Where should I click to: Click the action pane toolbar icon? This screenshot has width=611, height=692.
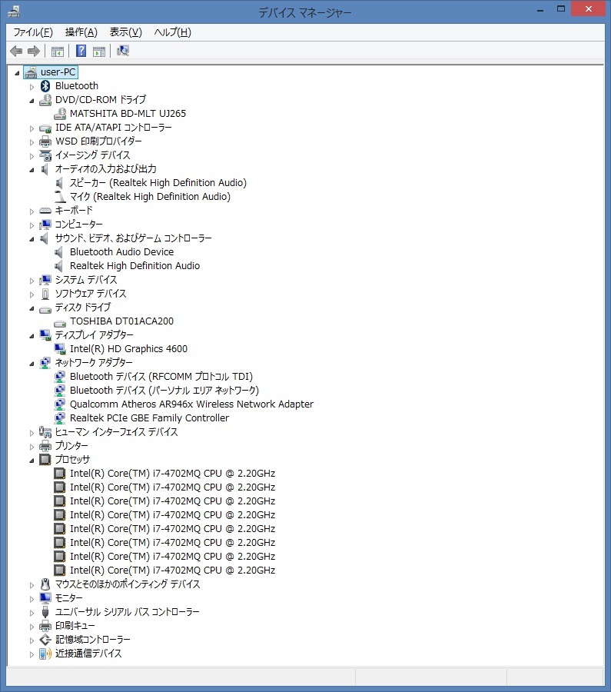click(99, 52)
